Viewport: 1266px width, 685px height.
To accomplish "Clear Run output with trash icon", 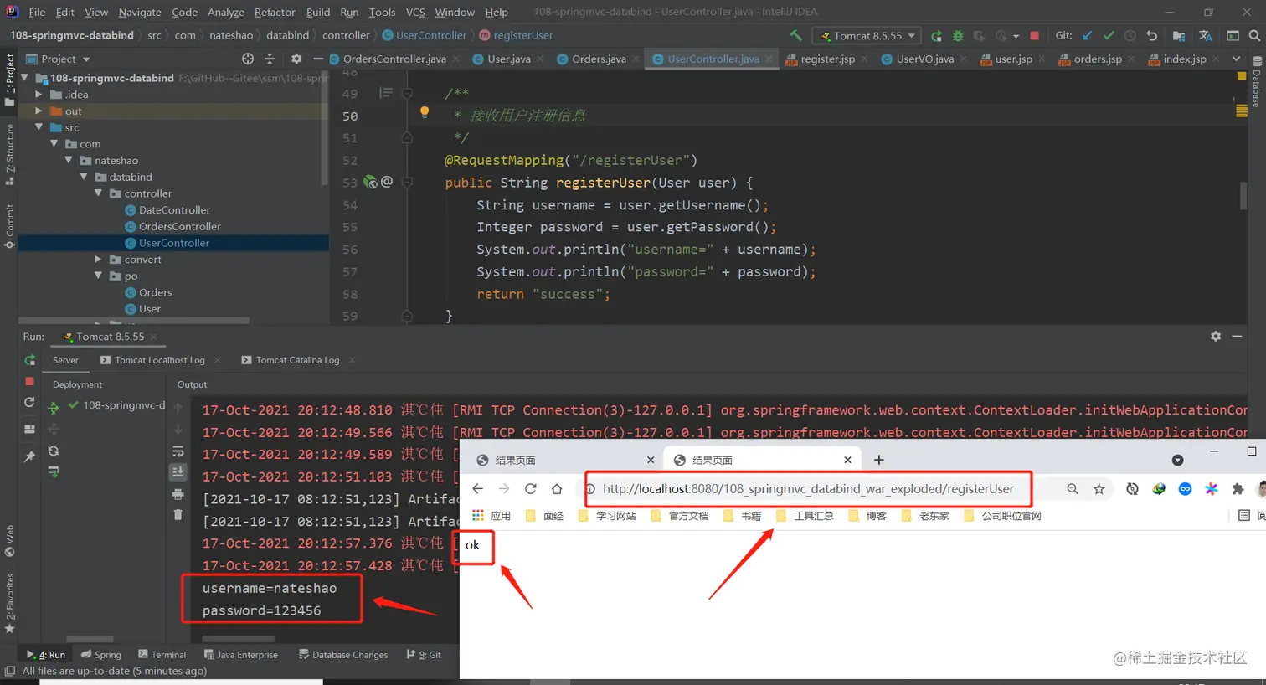I will click(x=178, y=514).
